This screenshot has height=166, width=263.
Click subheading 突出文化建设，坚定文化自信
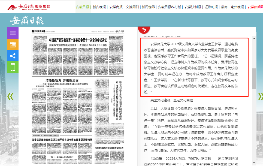(172, 100)
